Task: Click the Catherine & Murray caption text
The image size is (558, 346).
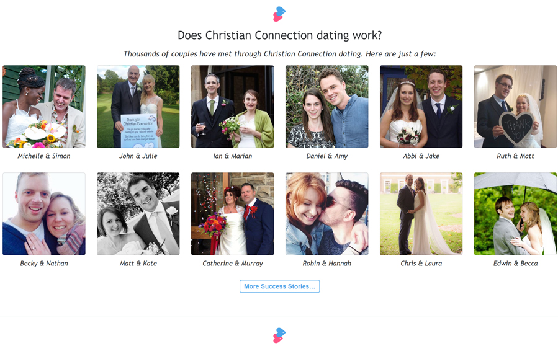Action: [x=232, y=264]
